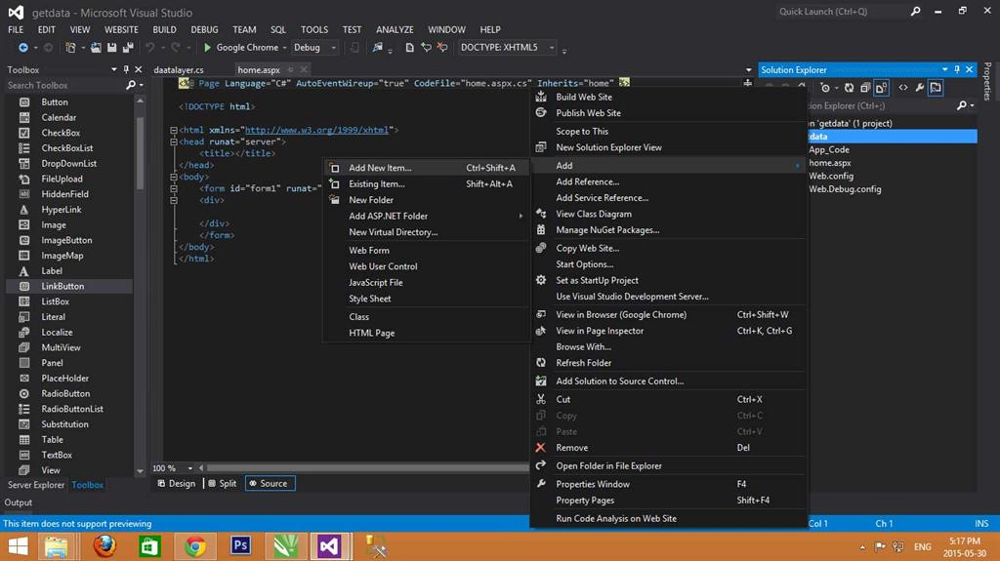Switch to the Server Explorer tab

tap(35, 485)
